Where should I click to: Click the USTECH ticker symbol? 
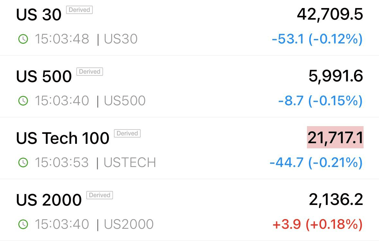[130, 162]
